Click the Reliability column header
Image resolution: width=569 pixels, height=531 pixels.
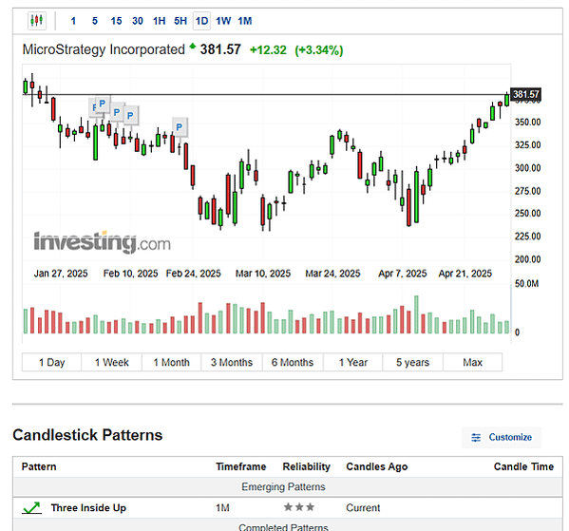coord(307,466)
